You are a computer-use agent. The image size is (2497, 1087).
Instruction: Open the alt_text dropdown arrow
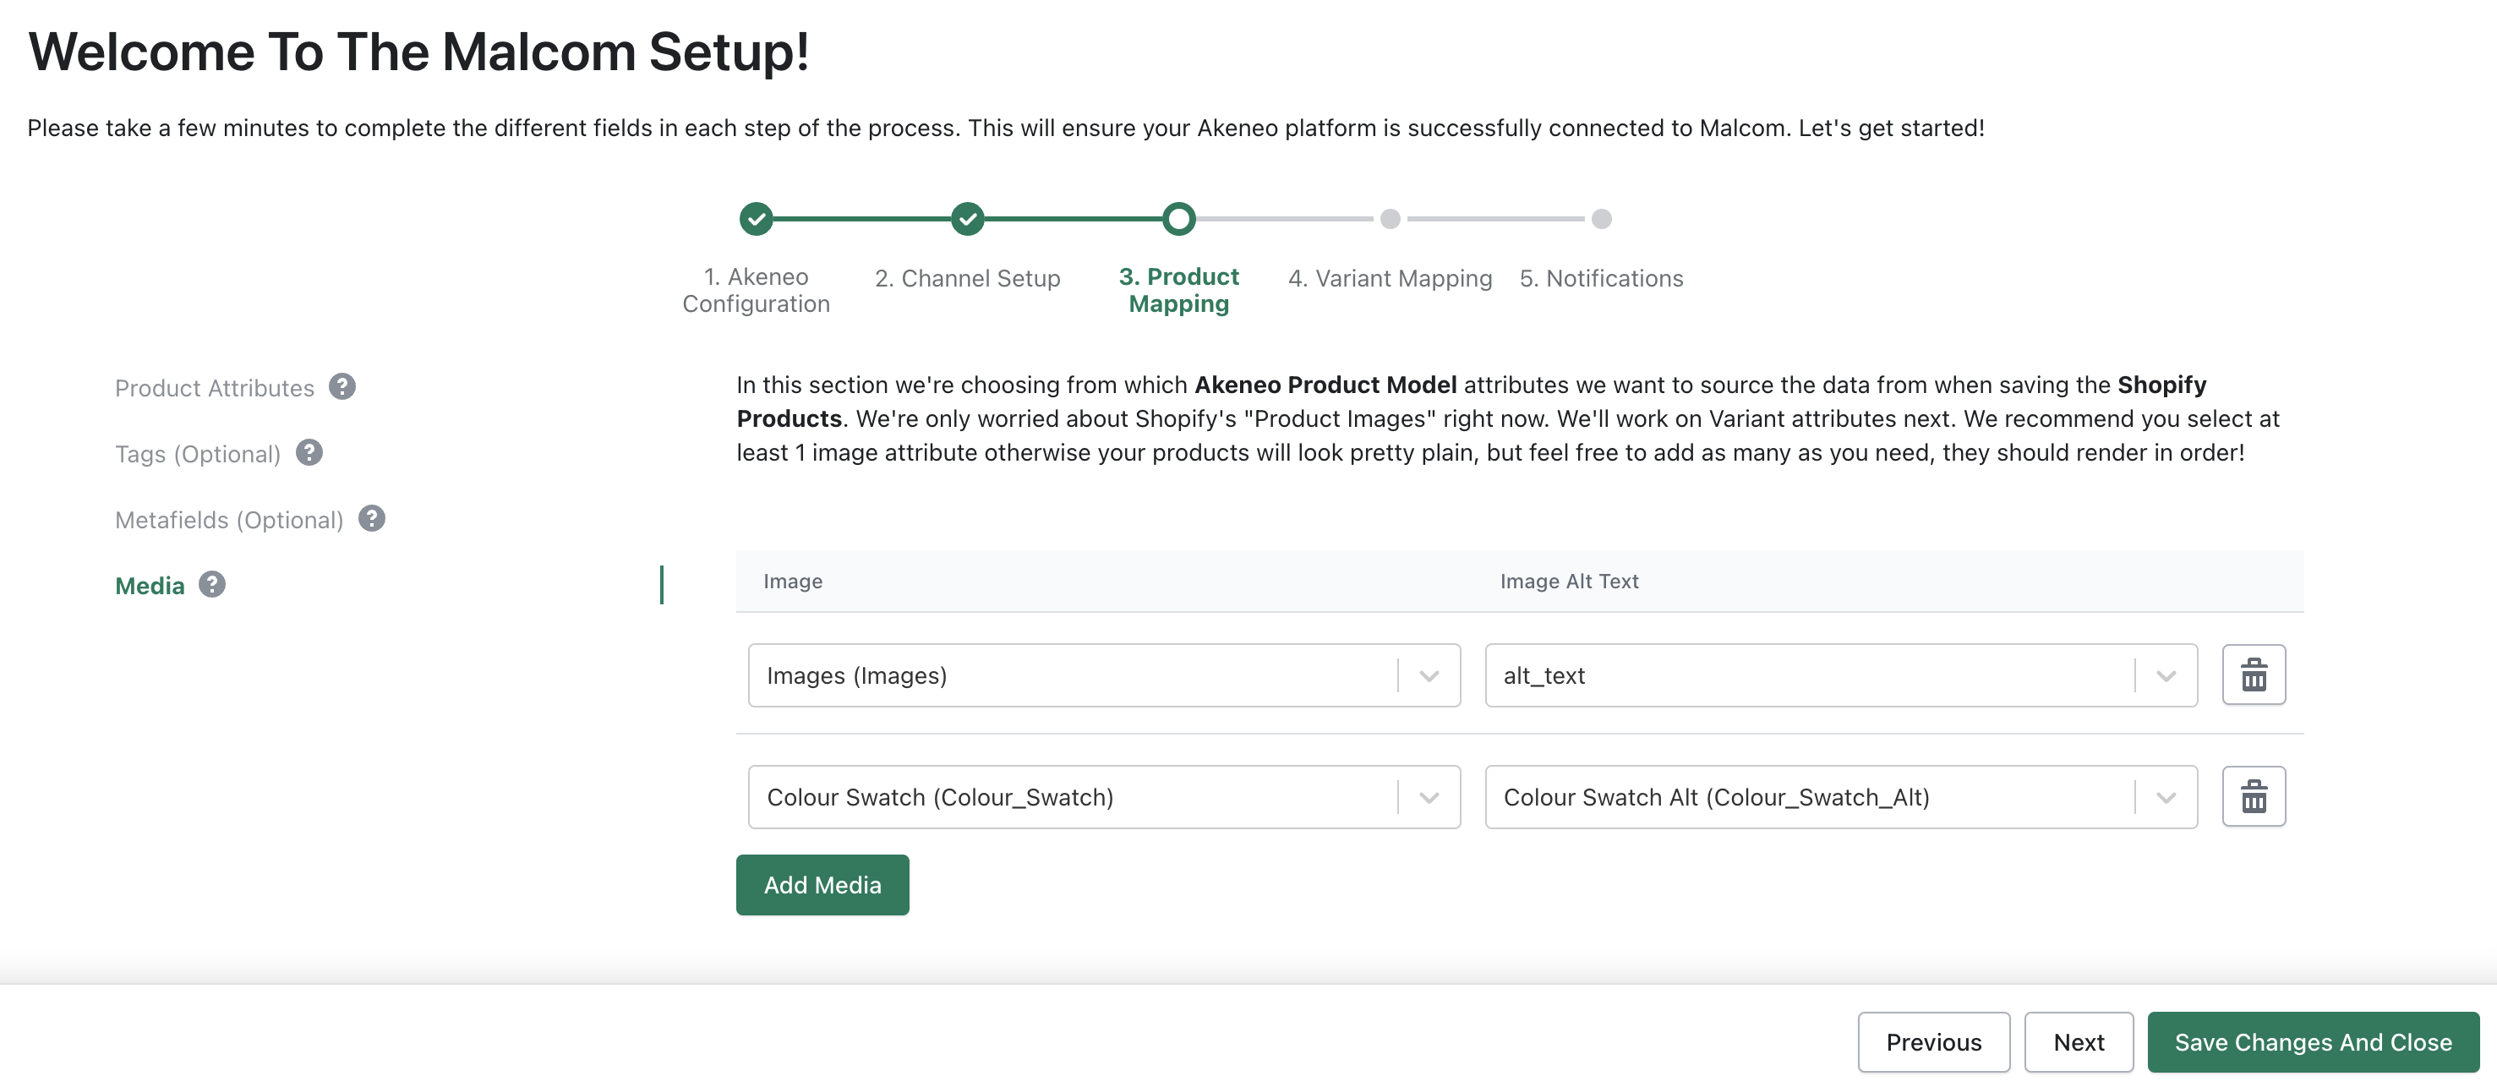[2165, 676]
